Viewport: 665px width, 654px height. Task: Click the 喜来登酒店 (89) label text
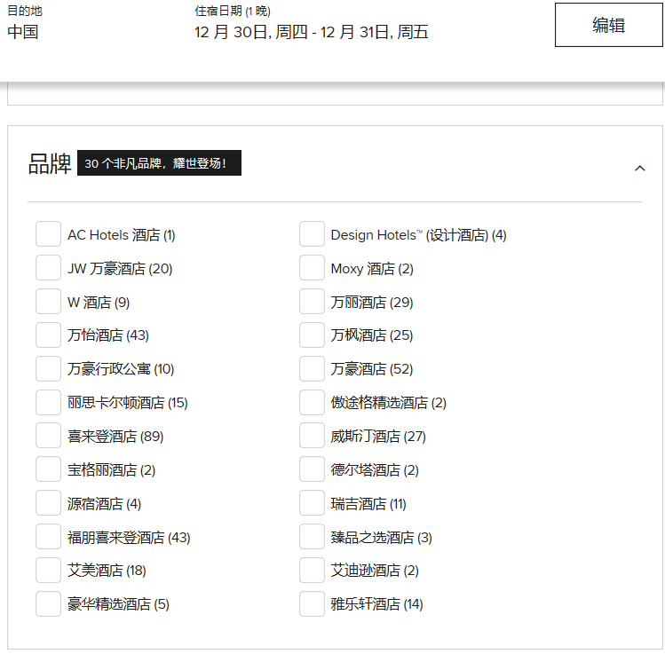pyautogui.click(x=115, y=436)
